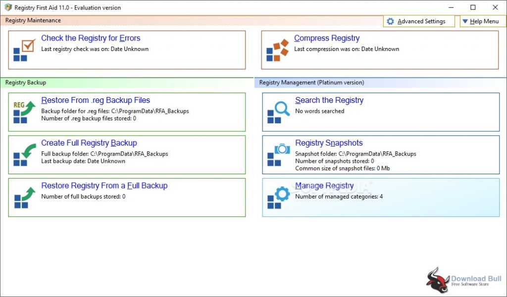
Task: Click the Registry Backup section header
Action: (x=26, y=82)
